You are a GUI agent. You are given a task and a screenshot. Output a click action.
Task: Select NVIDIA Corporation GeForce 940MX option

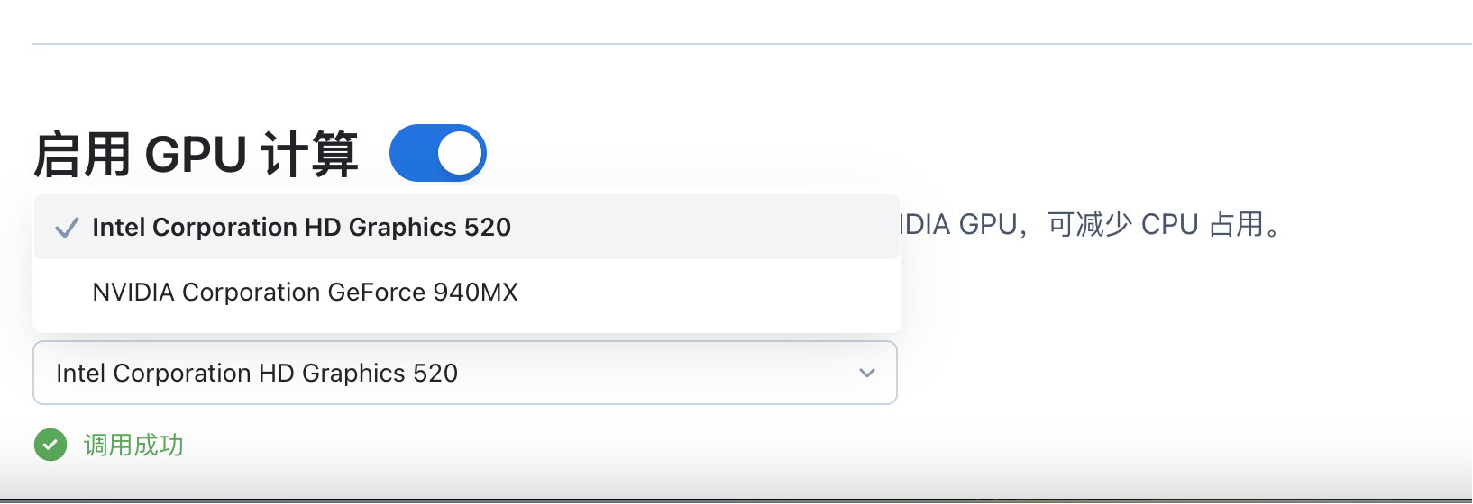click(x=305, y=292)
